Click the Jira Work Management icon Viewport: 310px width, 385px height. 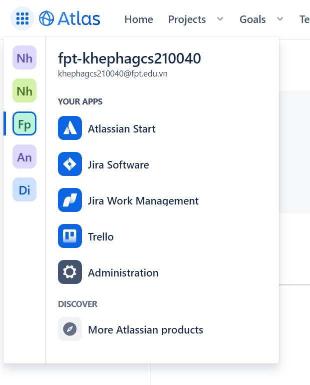coord(70,200)
